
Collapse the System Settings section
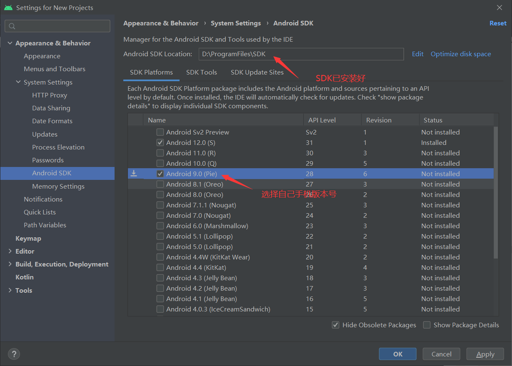click(18, 82)
